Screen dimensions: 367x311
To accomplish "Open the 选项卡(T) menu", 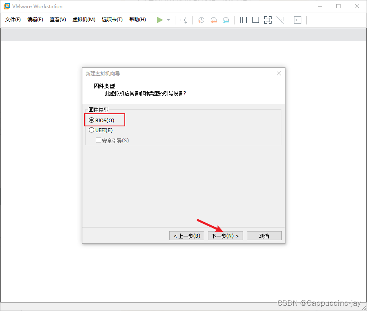I will click(x=112, y=20).
